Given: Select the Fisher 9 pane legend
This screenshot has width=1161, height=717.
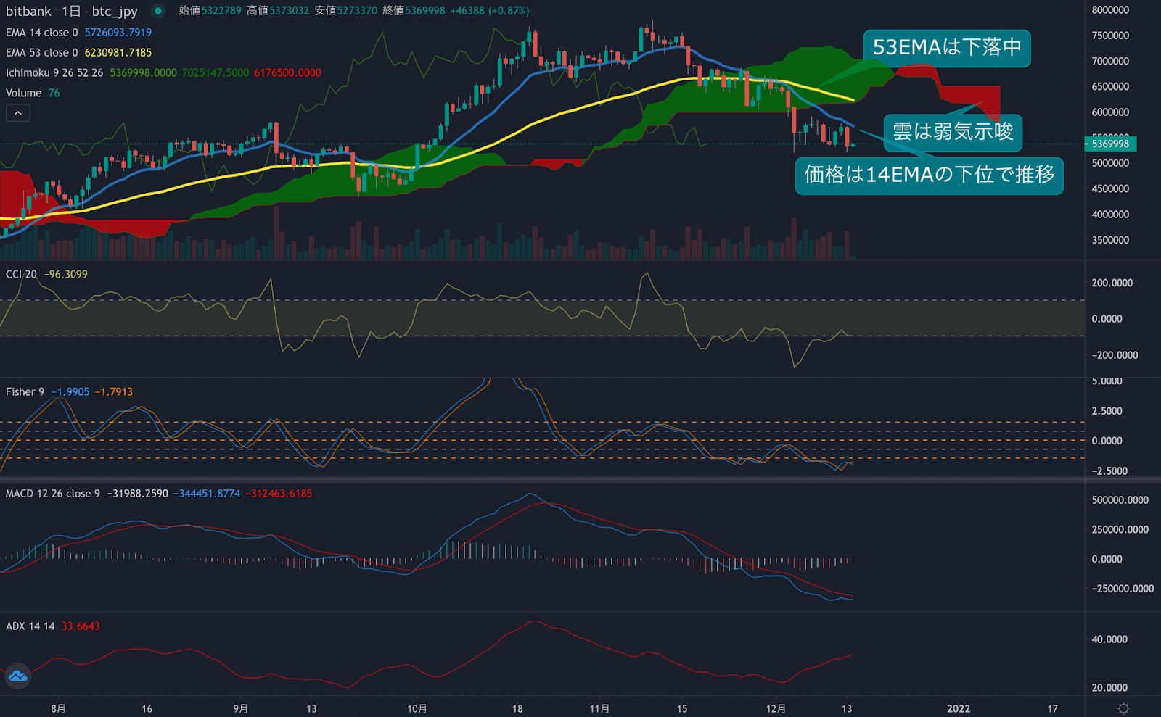Looking at the screenshot, I should coord(25,392).
